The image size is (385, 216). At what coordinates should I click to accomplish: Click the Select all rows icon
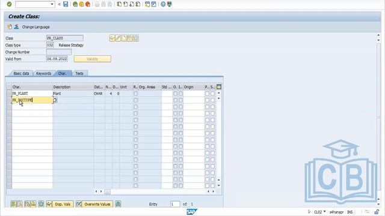(13, 204)
